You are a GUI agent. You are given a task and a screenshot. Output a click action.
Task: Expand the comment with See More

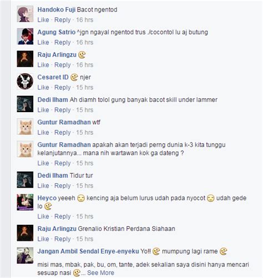[100, 272]
